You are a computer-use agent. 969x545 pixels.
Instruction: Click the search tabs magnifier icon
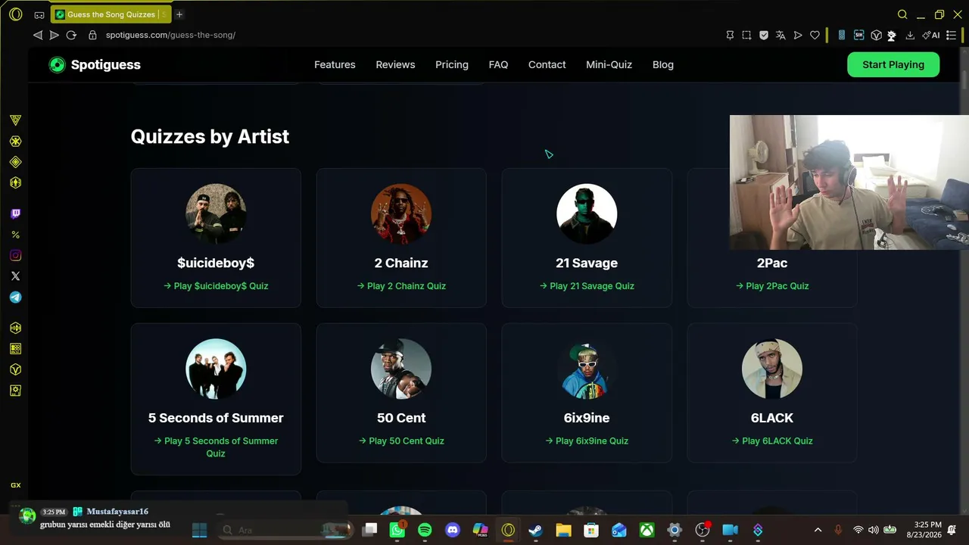pyautogui.click(x=902, y=14)
